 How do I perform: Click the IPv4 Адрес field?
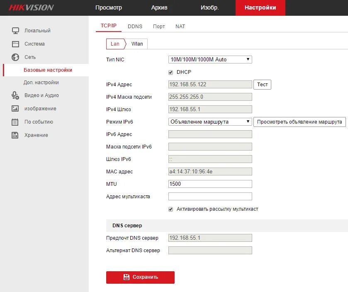[x=210, y=85]
